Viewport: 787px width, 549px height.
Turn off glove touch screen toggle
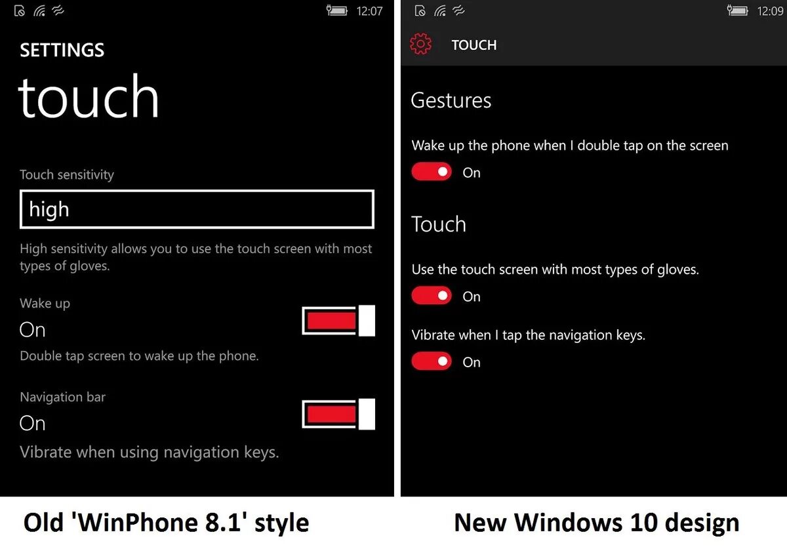pos(432,296)
